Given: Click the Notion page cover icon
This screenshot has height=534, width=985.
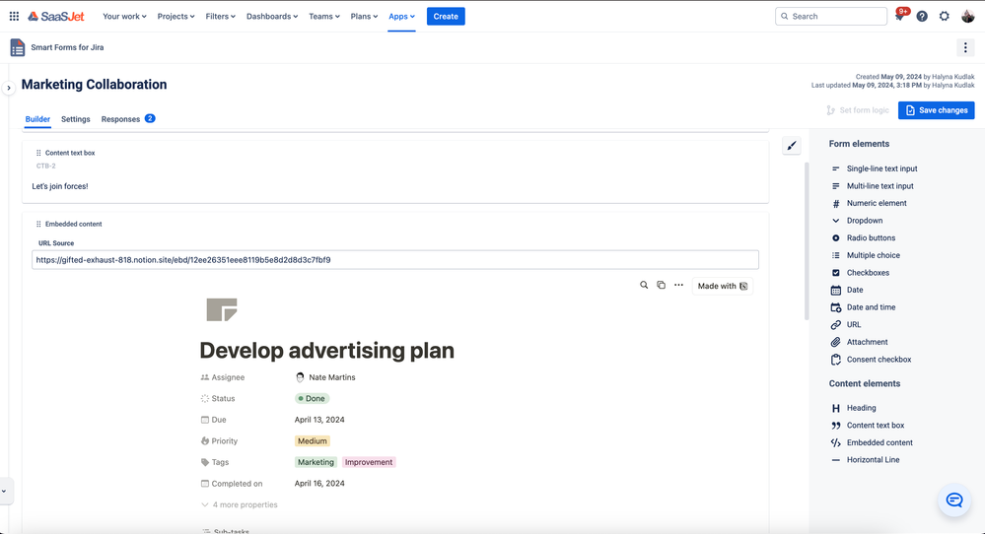Looking at the screenshot, I should pos(222,310).
